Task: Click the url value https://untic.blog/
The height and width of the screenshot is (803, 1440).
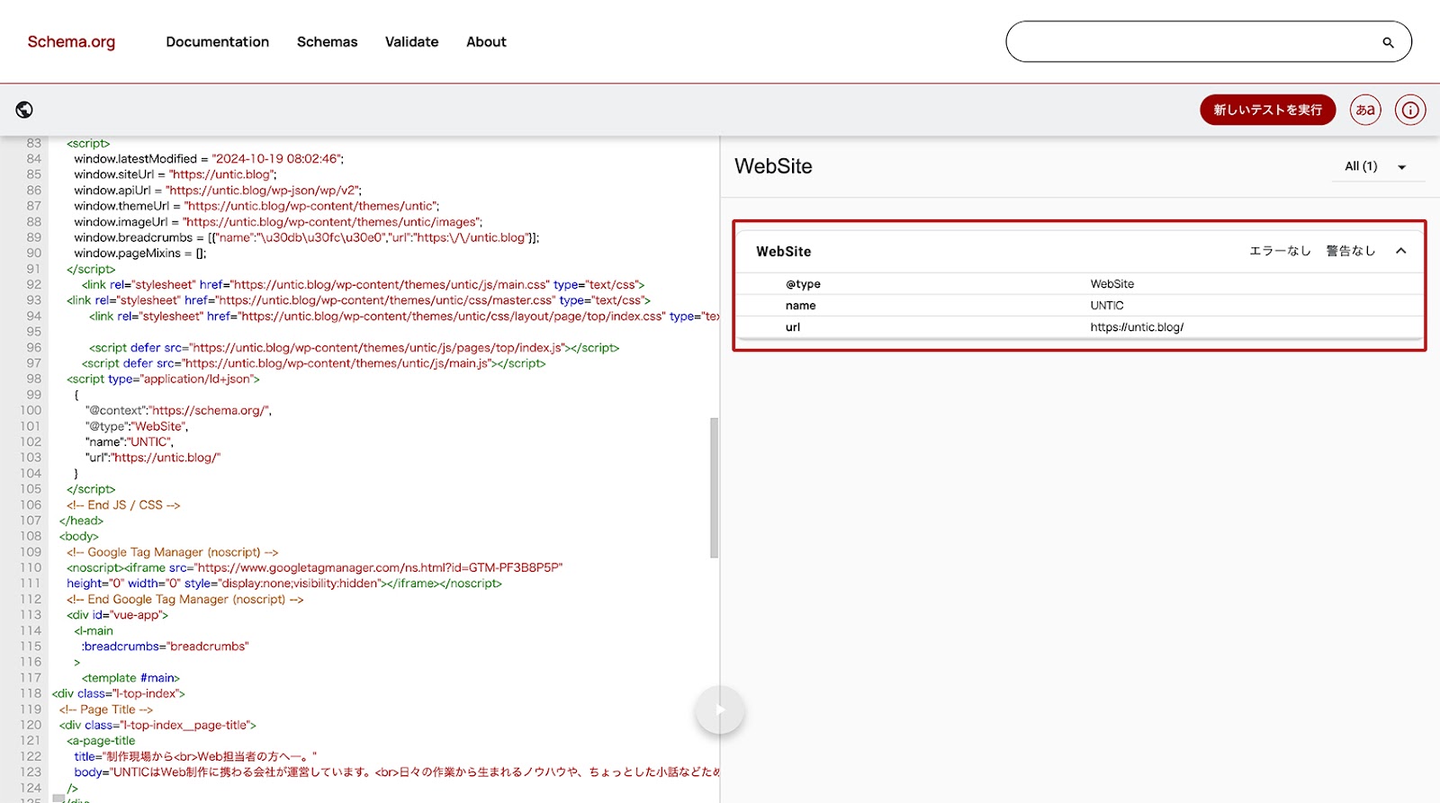Action: point(1137,327)
